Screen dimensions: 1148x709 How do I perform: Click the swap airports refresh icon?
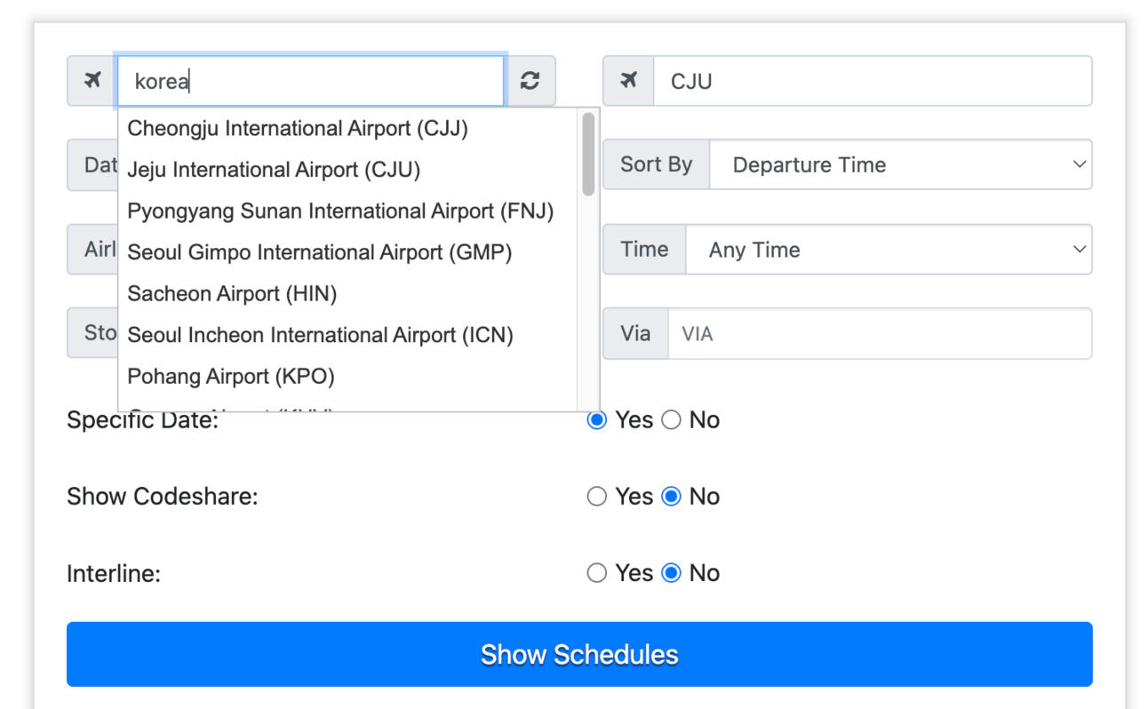(x=530, y=81)
